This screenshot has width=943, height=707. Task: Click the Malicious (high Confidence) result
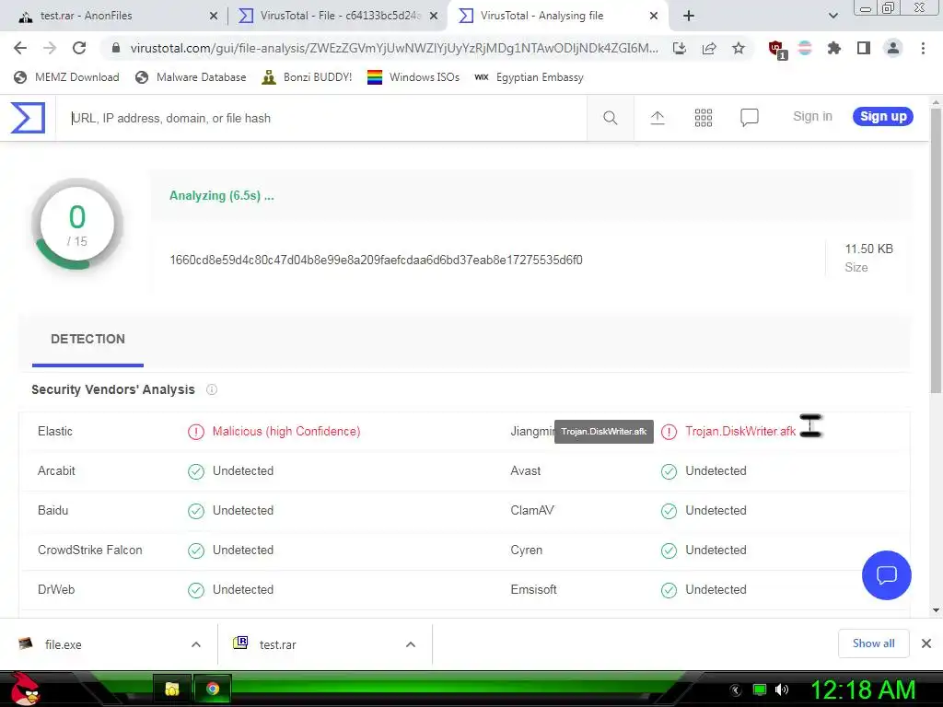point(286,432)
